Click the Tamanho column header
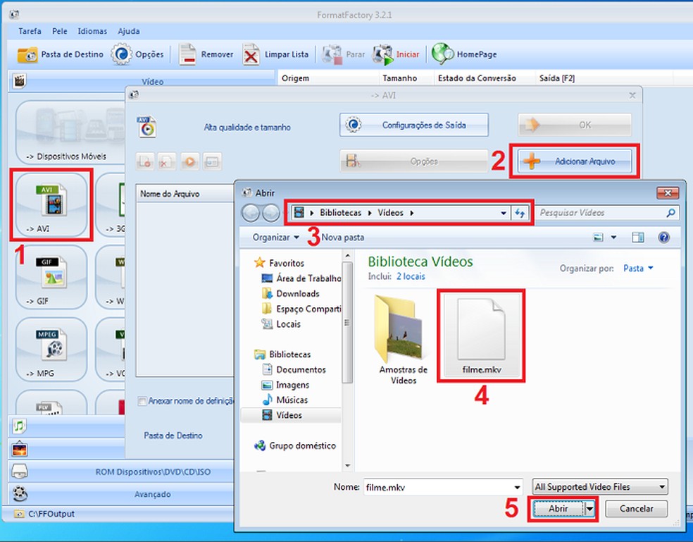This screenshot has width=693, height=542. 406,78
